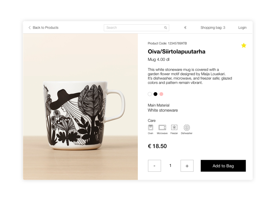Click the Microwave care icon
The width and height of the screenshot is (273, 204).
click(162, 128)
